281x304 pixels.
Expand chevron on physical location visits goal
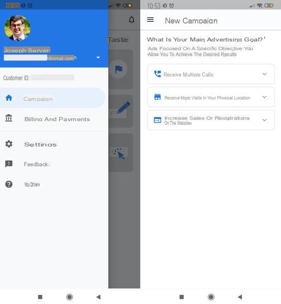pyautogui.click(x=264, y=97)
